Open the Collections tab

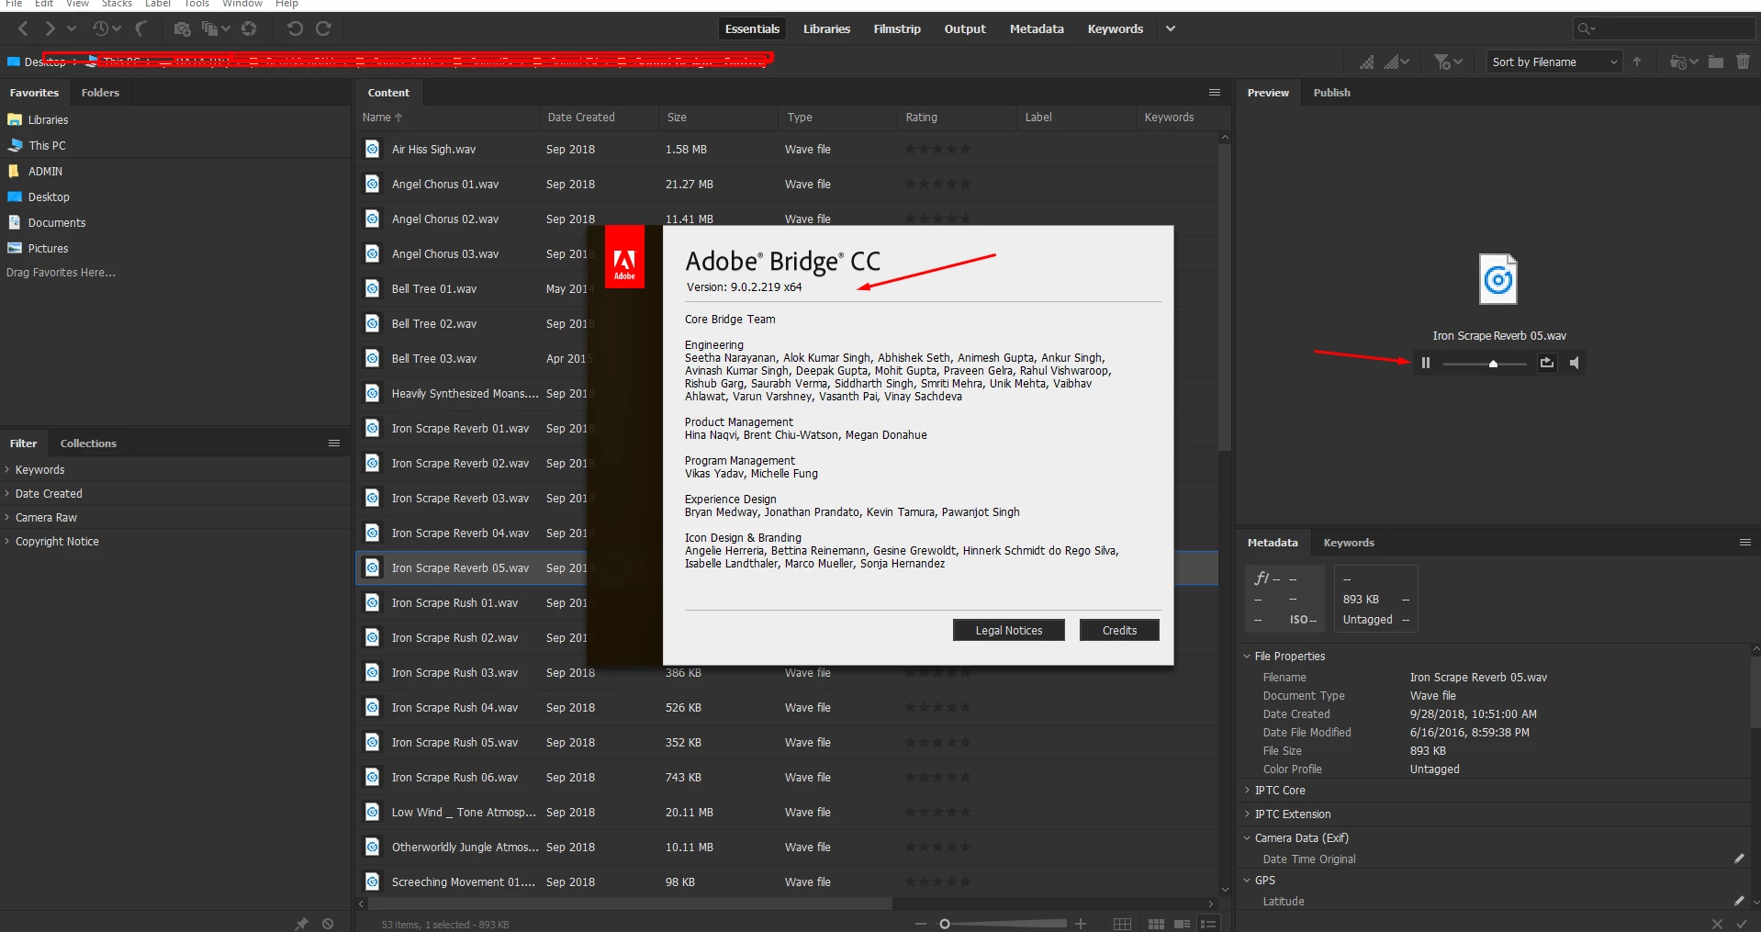(88, 444)
